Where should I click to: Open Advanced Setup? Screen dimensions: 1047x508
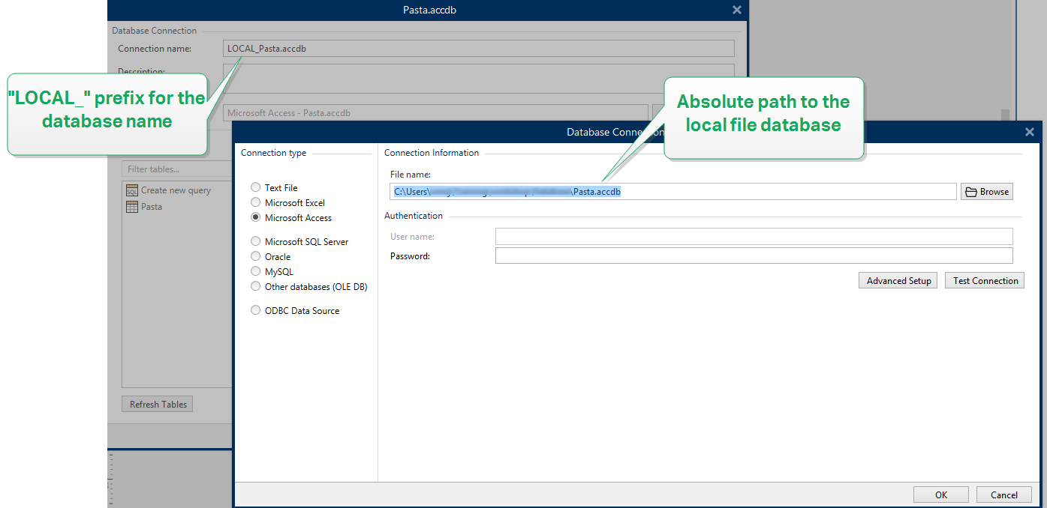click(898, 280)
